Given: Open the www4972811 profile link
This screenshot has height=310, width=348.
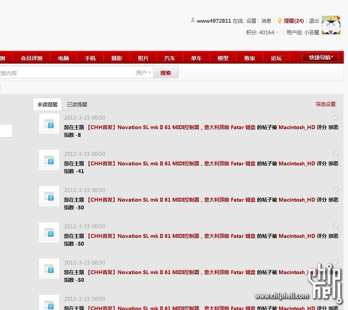Looking at the screenshot, I should tap(214, 21).
